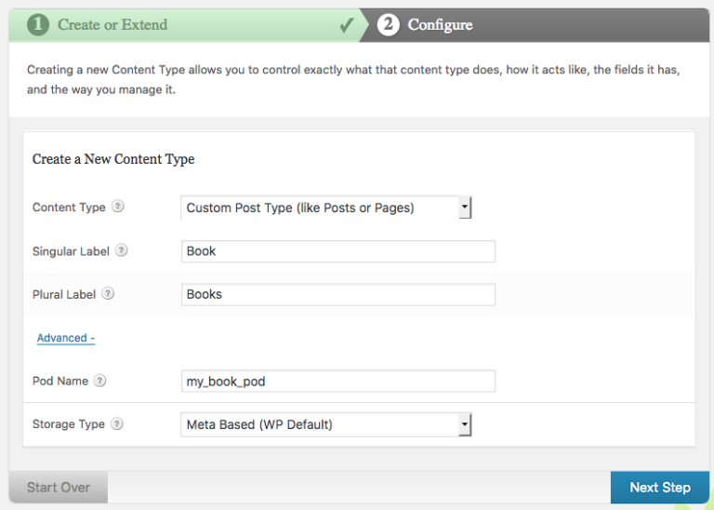Click the help icon beside Content Type
Screen dimensions: 714x510
(118, 207)
